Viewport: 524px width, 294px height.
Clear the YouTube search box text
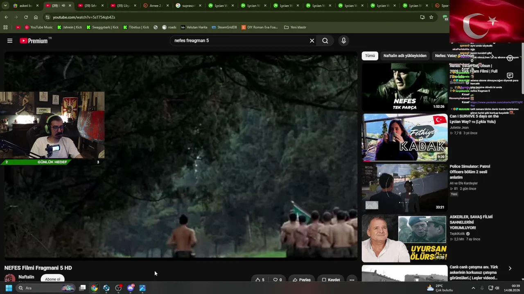click(312, 41)
